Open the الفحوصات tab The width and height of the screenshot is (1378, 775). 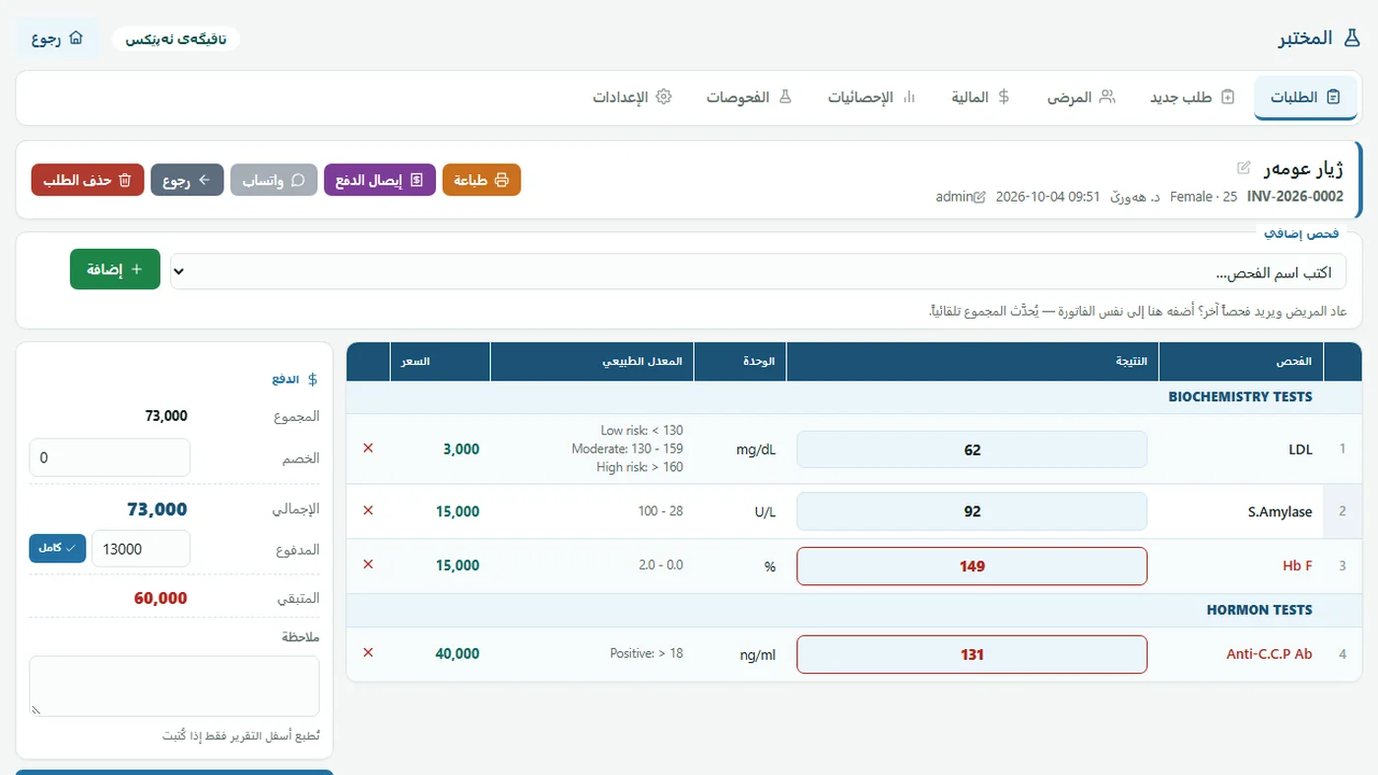[749, 97]
